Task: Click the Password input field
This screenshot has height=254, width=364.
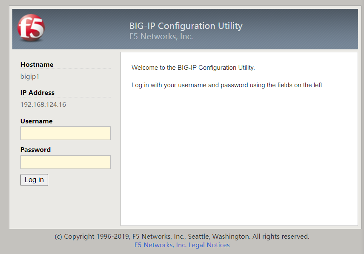Action: 65,162
